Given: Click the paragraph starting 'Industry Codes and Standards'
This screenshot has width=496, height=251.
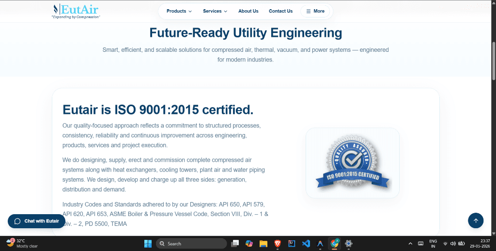Looking at the screenshot, I should click(x=165, y=214).
